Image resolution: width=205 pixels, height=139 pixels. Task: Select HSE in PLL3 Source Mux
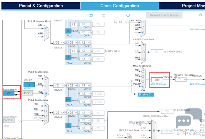46,94
